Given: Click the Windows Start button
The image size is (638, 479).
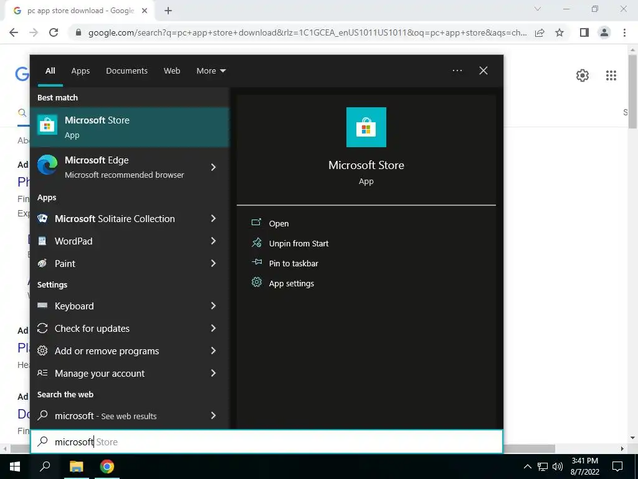Looking at the screenshot, I should coord(15,467).
